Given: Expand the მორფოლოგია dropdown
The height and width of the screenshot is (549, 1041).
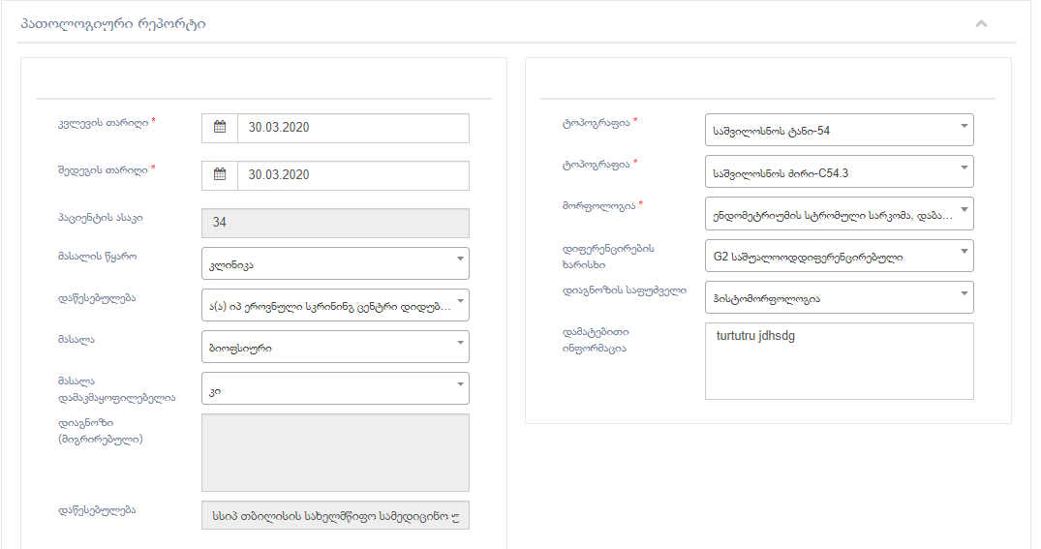Looking at the screenshot, I should [839, 213].
